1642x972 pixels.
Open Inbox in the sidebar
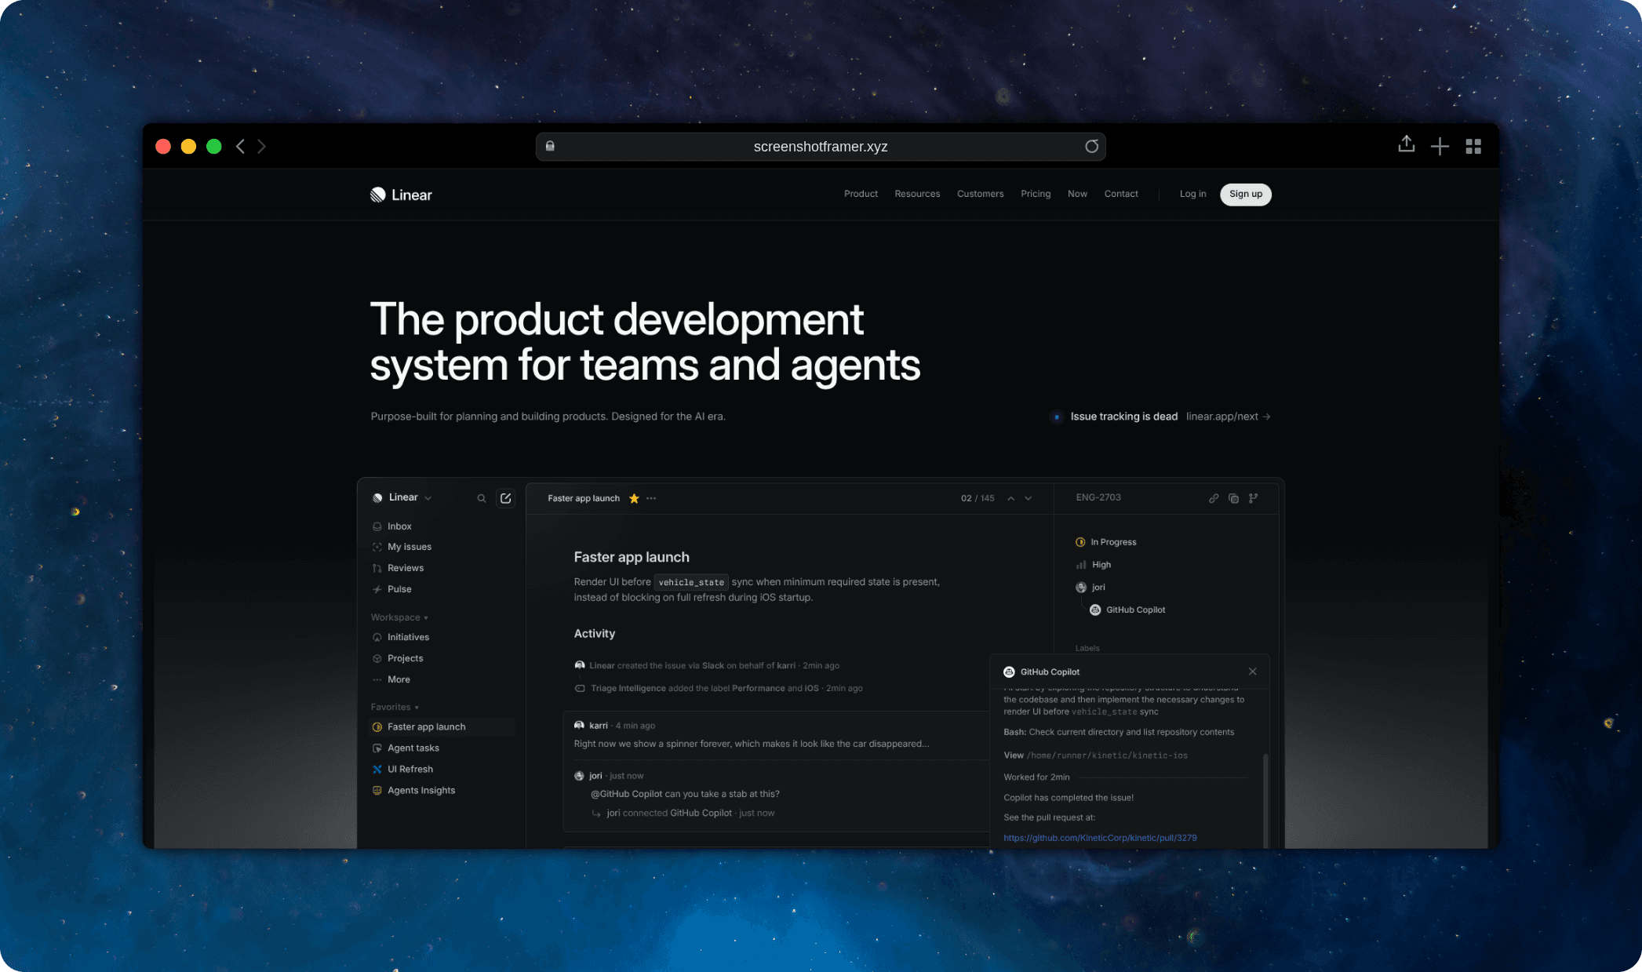tap(399, 526)
